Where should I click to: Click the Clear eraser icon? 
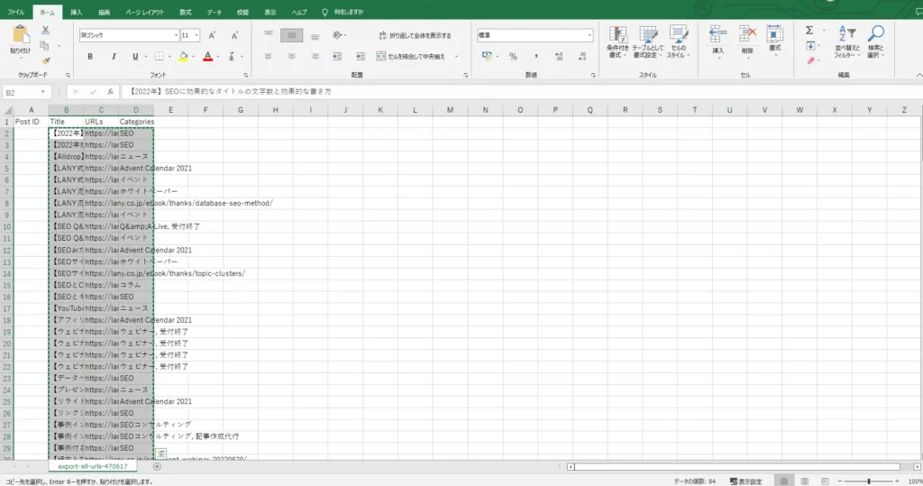[810, 60]
